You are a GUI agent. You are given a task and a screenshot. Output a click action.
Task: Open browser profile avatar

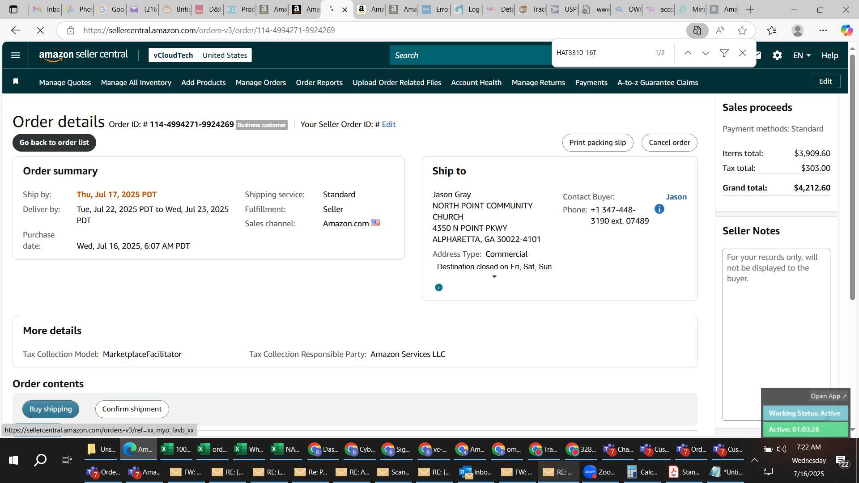797,30
